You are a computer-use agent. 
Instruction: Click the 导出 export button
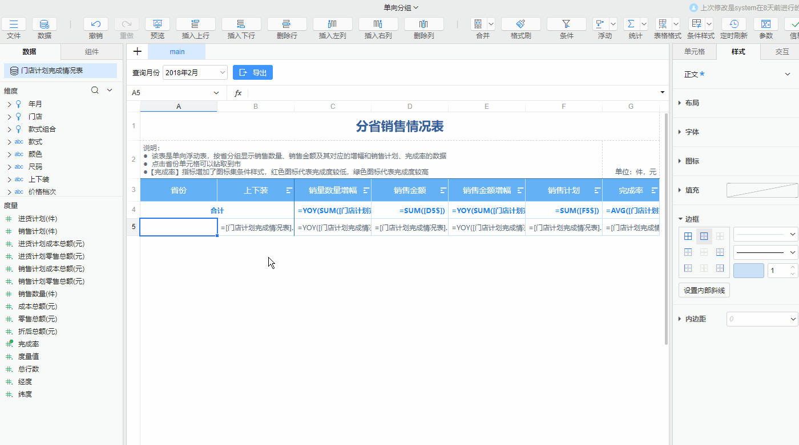tap(253, 72)
